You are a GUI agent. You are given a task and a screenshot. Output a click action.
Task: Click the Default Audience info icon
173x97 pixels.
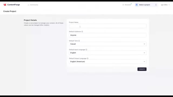[82, 32]
